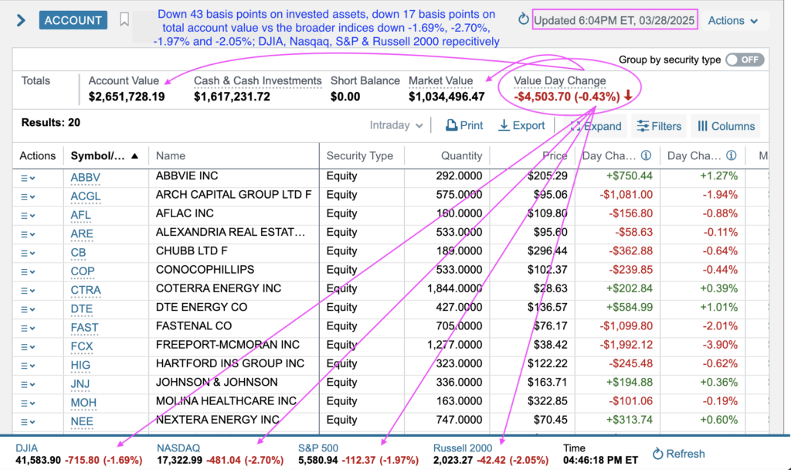Open the Filters panel
The height and width of the screenshot is (470, 791).
pyautogui.click(x=660, y=126)
